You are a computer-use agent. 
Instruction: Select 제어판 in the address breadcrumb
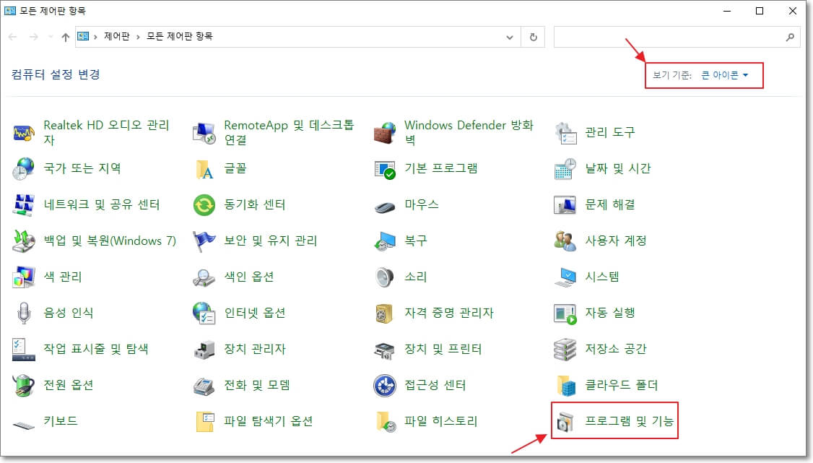click(117, 36)
